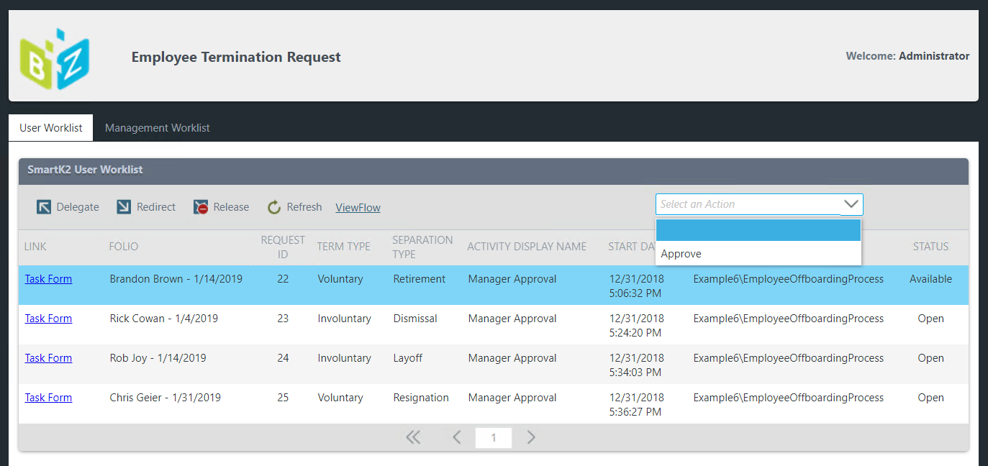The image size is (988, 466).
Task: Open Task Form for Rob Joy
Action: (48, 358)
